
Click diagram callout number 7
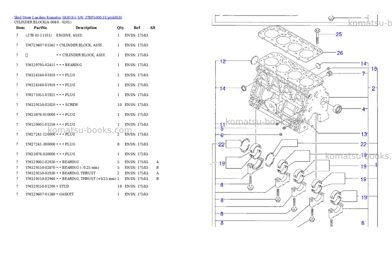pos(364,74)
